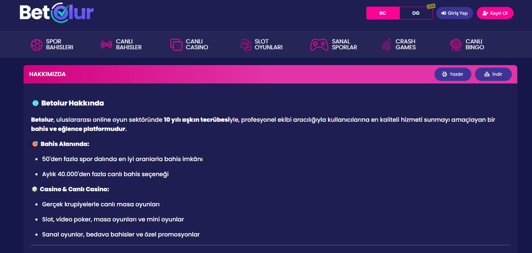Click the Giriş Yap login button

point(455,13)
